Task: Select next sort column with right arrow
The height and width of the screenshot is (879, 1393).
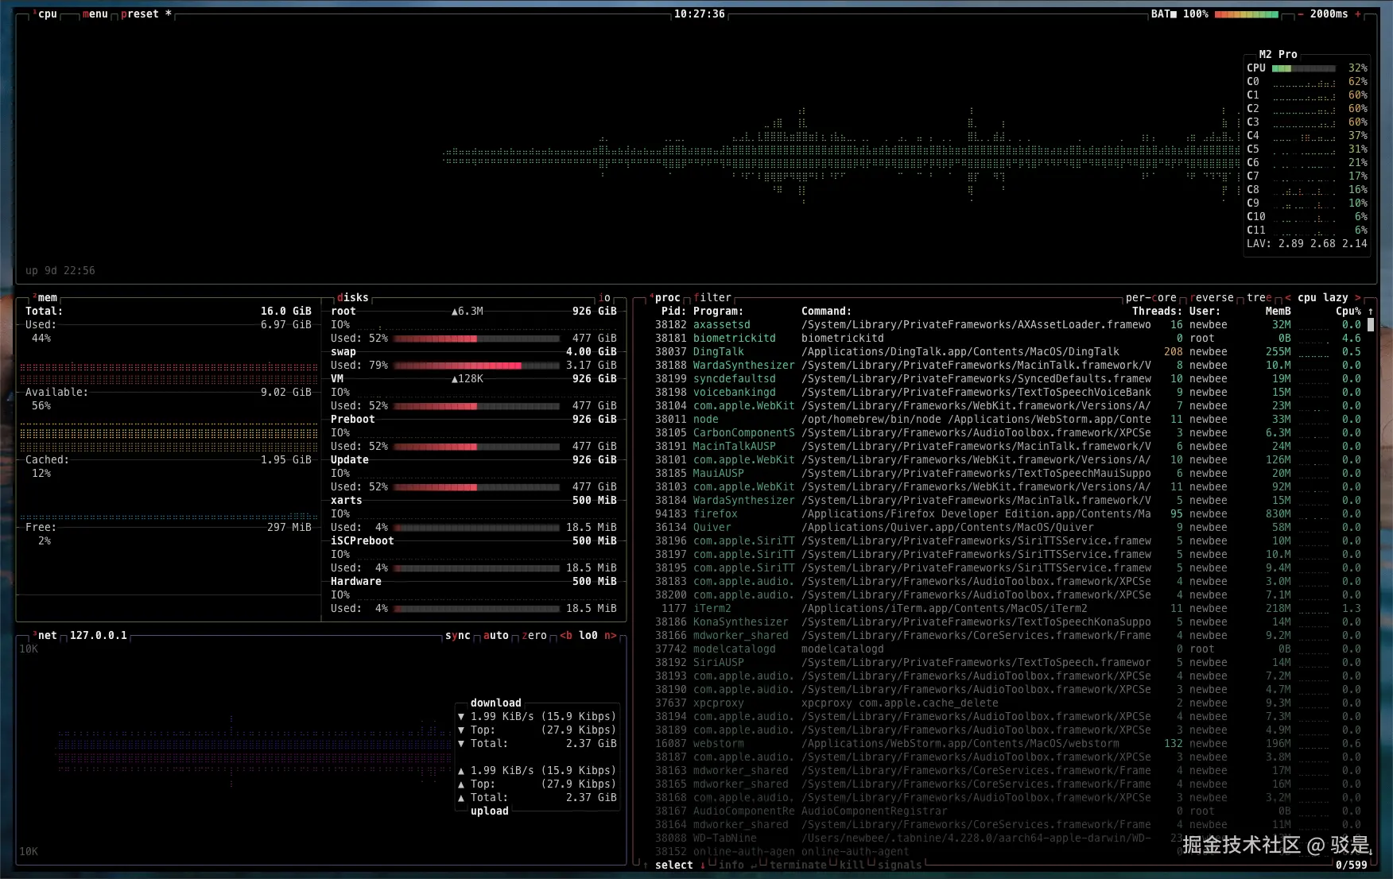Action: tap(1358, 298)
